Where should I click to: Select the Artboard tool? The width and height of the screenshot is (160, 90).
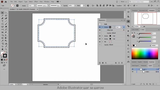coord(2,46)
